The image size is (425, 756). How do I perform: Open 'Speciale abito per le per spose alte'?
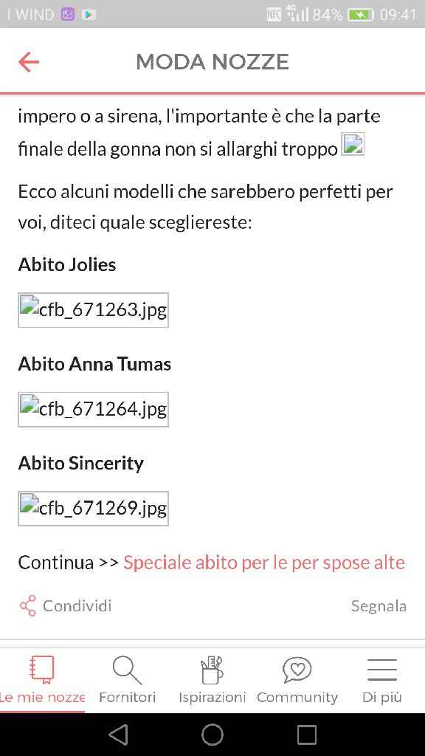click(x=264, y=562)
